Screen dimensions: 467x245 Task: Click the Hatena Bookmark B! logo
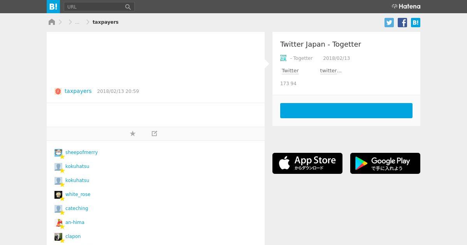click(x=53, y=7)
